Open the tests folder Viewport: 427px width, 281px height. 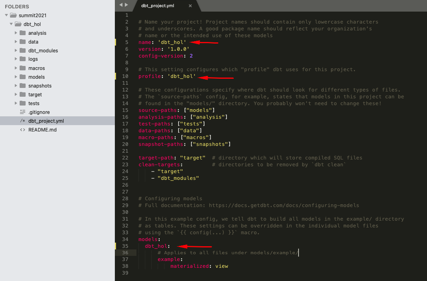click(34, 104)
